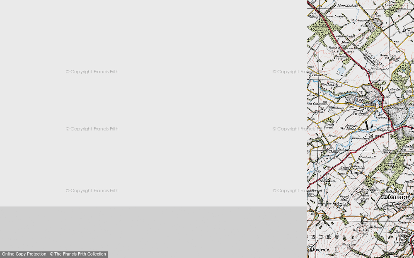Click the Knowesouth label

[328, 181]
